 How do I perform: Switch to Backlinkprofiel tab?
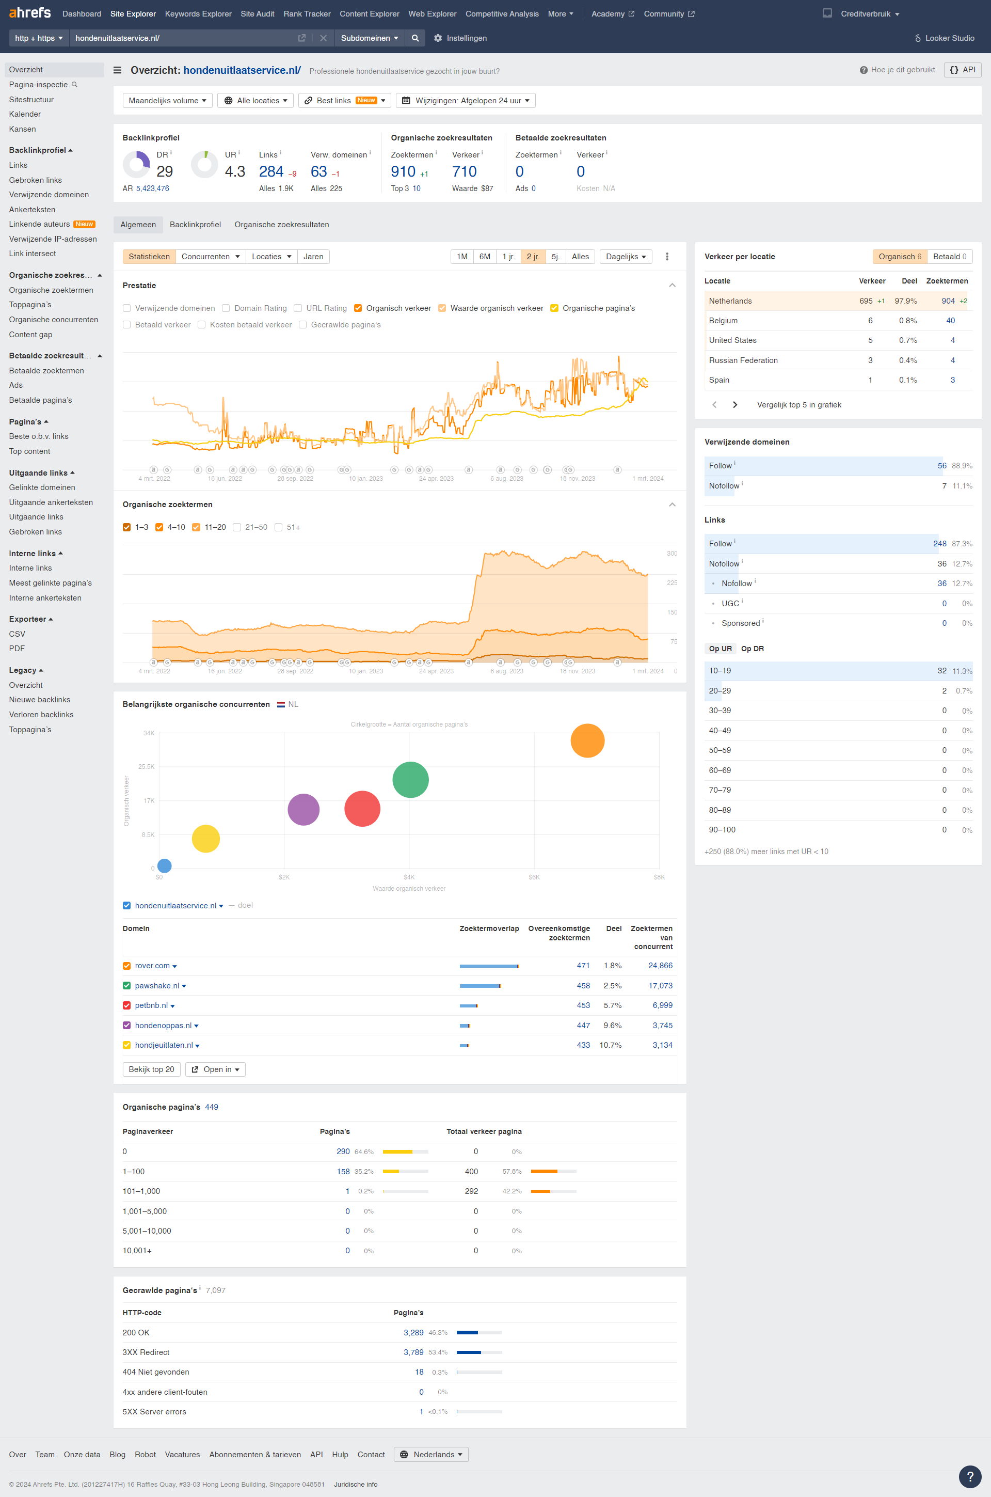click(x=195, y=225)
